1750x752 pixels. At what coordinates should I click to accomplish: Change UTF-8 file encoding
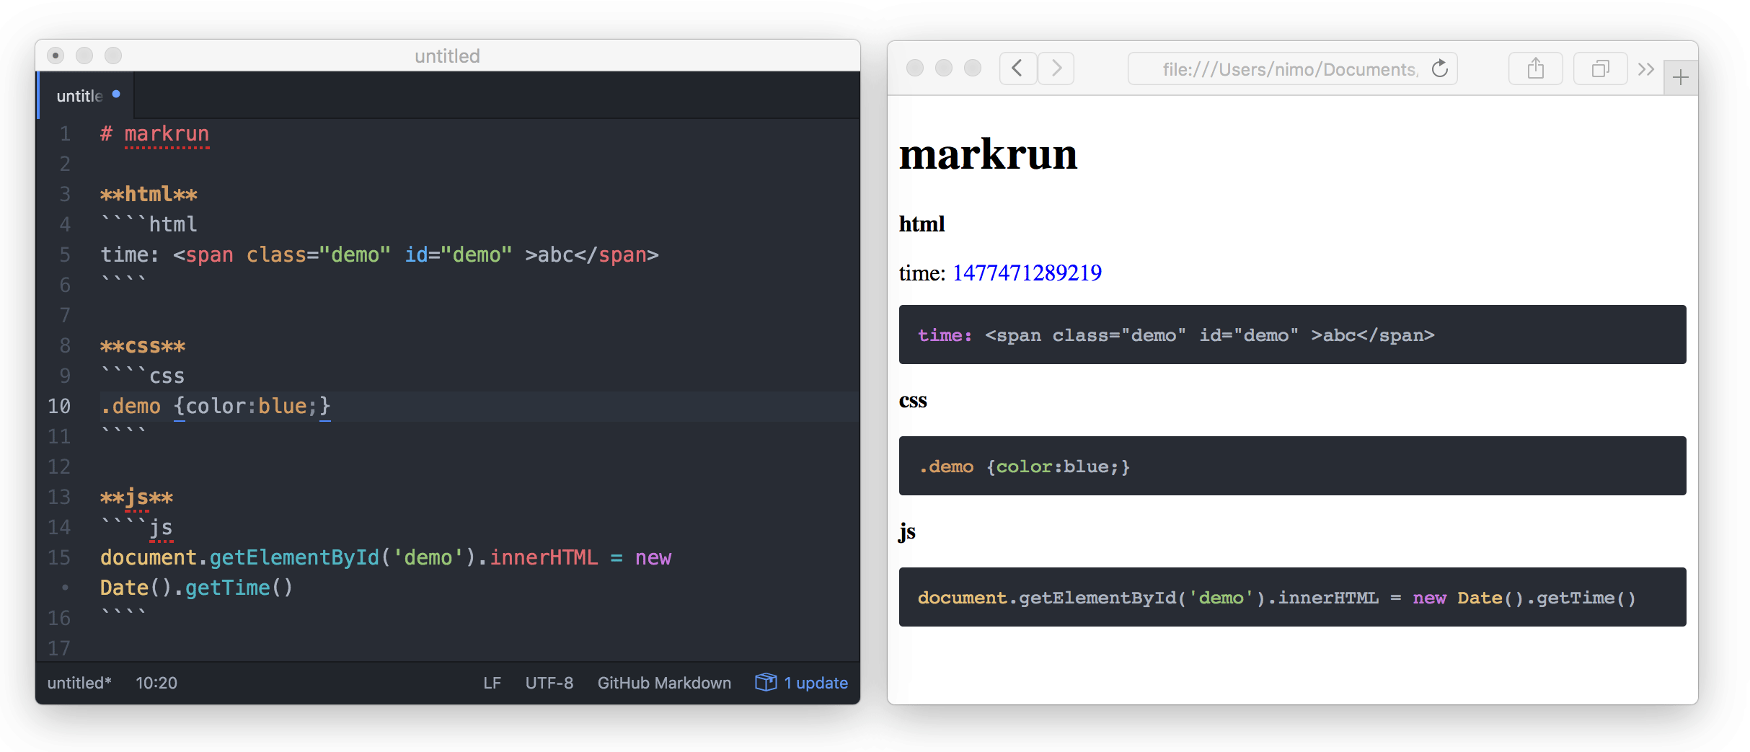pos(549,683)
